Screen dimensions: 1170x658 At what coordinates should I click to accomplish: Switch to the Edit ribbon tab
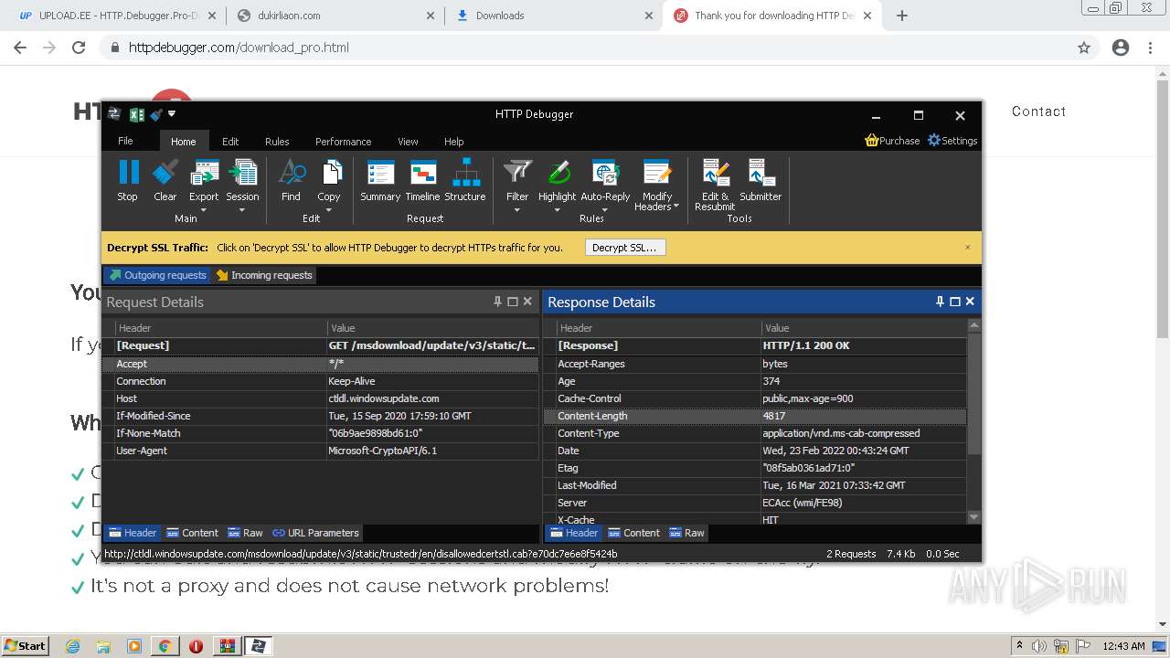(x=230, y=142)
